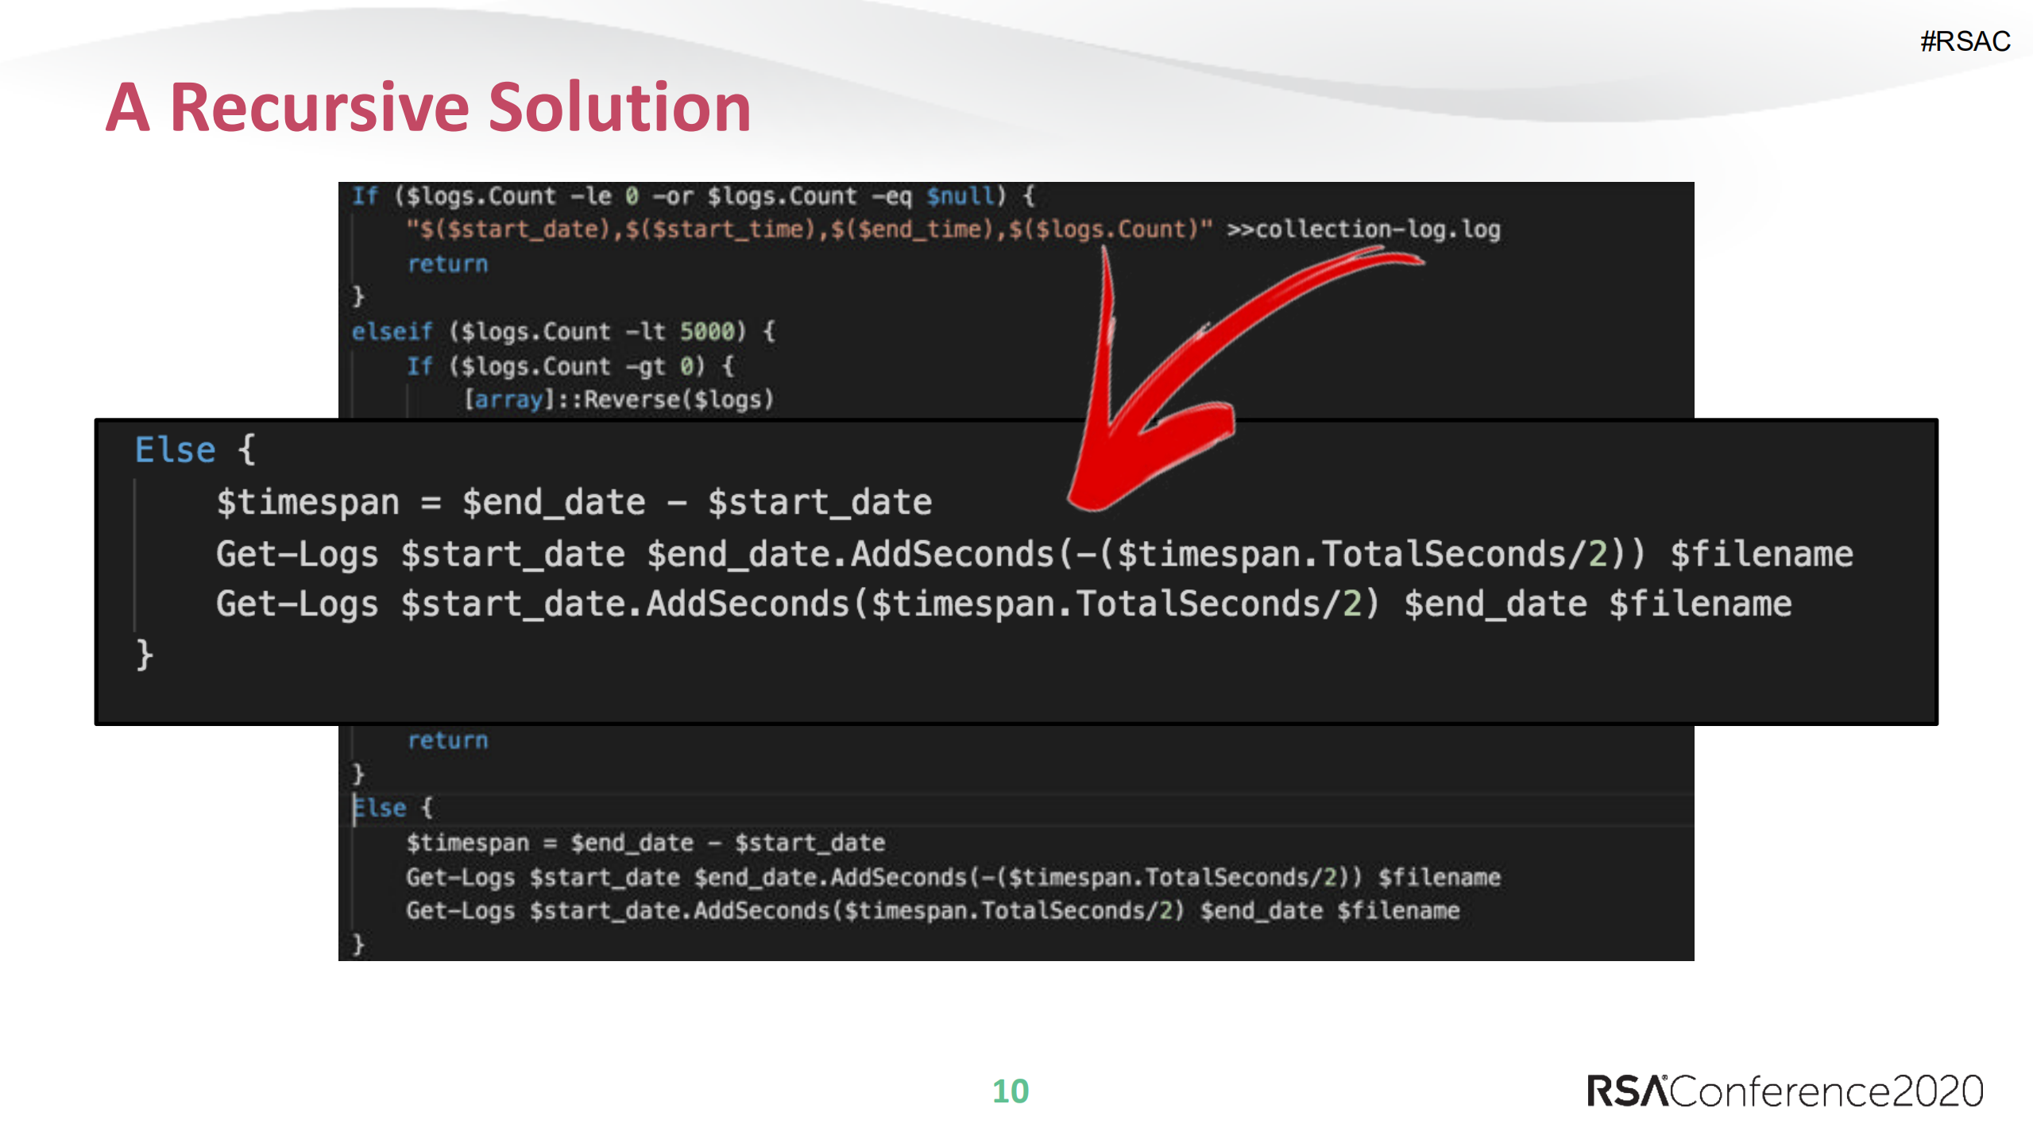
Task: Click the RSA Conference 2020 logo
Action: [1784, 1091]
